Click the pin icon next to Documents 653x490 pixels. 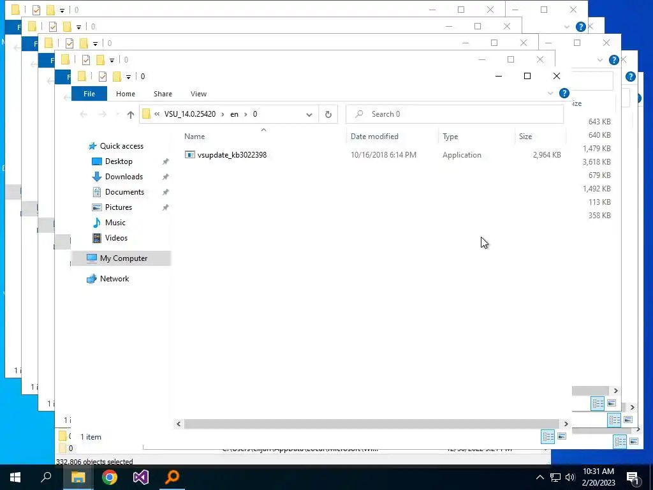click(x=165, y=192)
